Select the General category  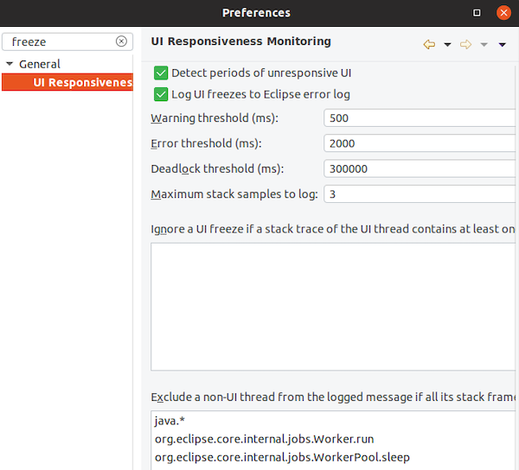tap(40, 64)
